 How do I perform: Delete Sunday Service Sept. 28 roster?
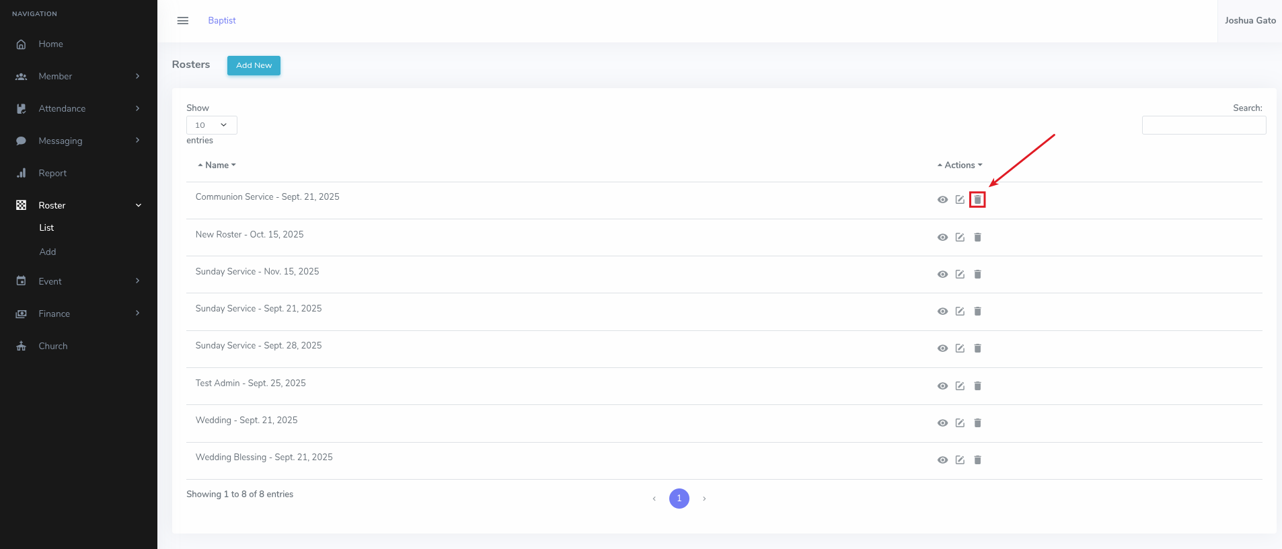pyautogui.click(x=977, y=349)
